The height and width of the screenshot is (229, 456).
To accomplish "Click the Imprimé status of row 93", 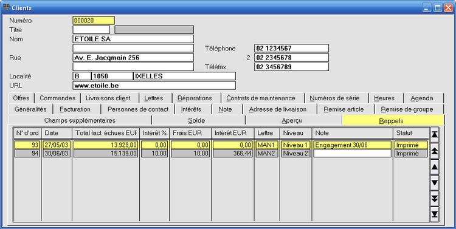I will [411, 145].
